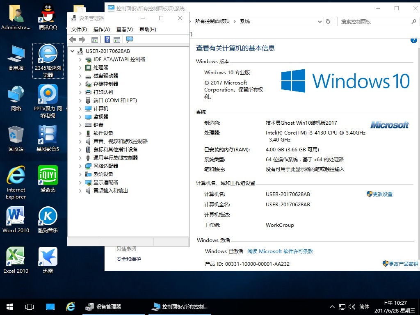Toggle the console tree show/hide toolbar icon
Image resolution: width=420 pixels, height=315 pixels.
95,39
